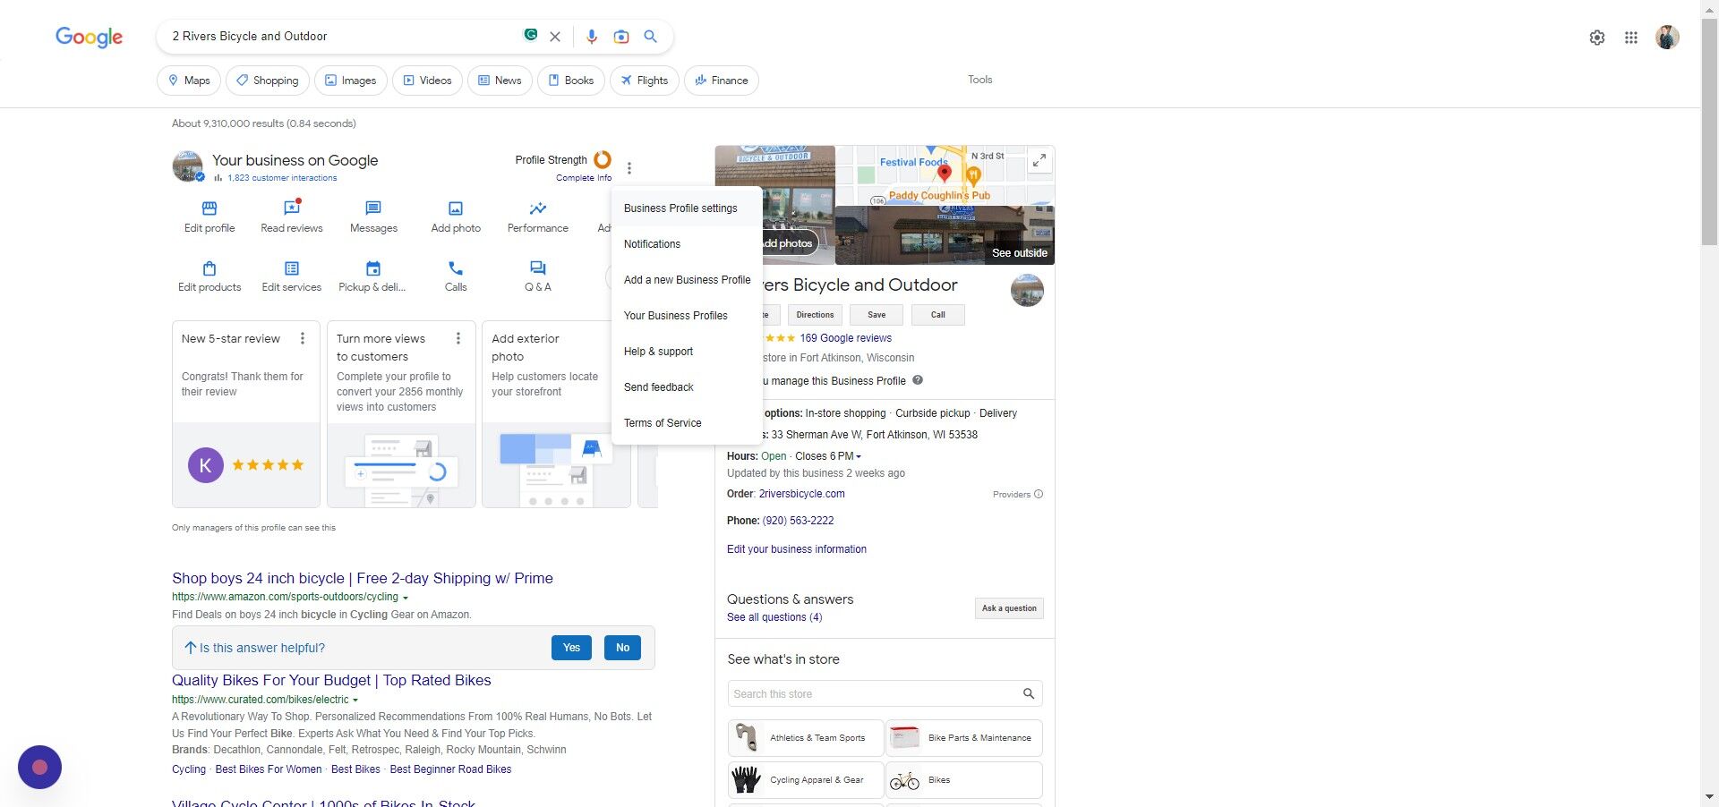Open the Google apps grid
Viewport: 1719px width, 807px height.
[1631, 38]
